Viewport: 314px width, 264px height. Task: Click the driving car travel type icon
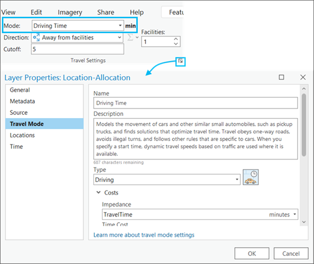[x=250, y=179]
